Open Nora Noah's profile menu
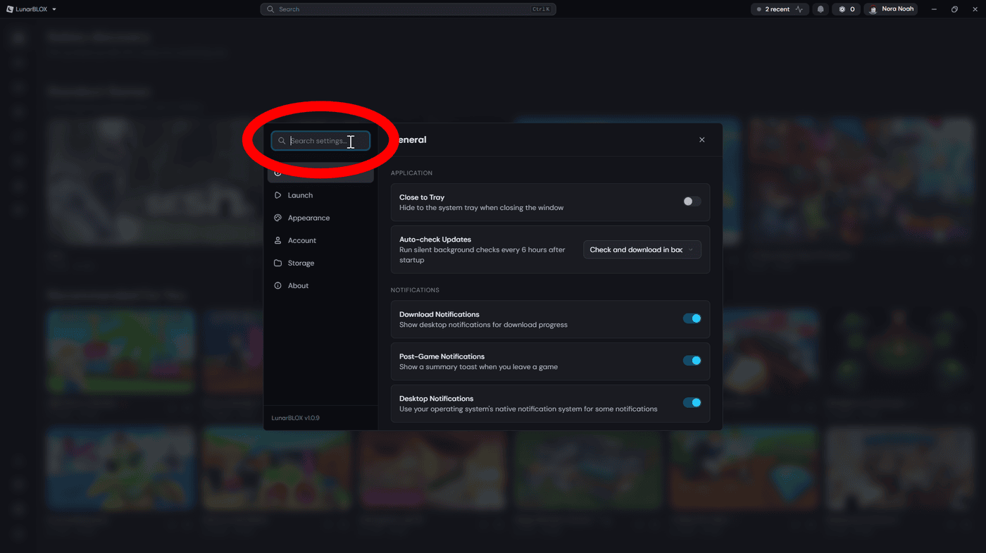986x553 pixels. 891,9
